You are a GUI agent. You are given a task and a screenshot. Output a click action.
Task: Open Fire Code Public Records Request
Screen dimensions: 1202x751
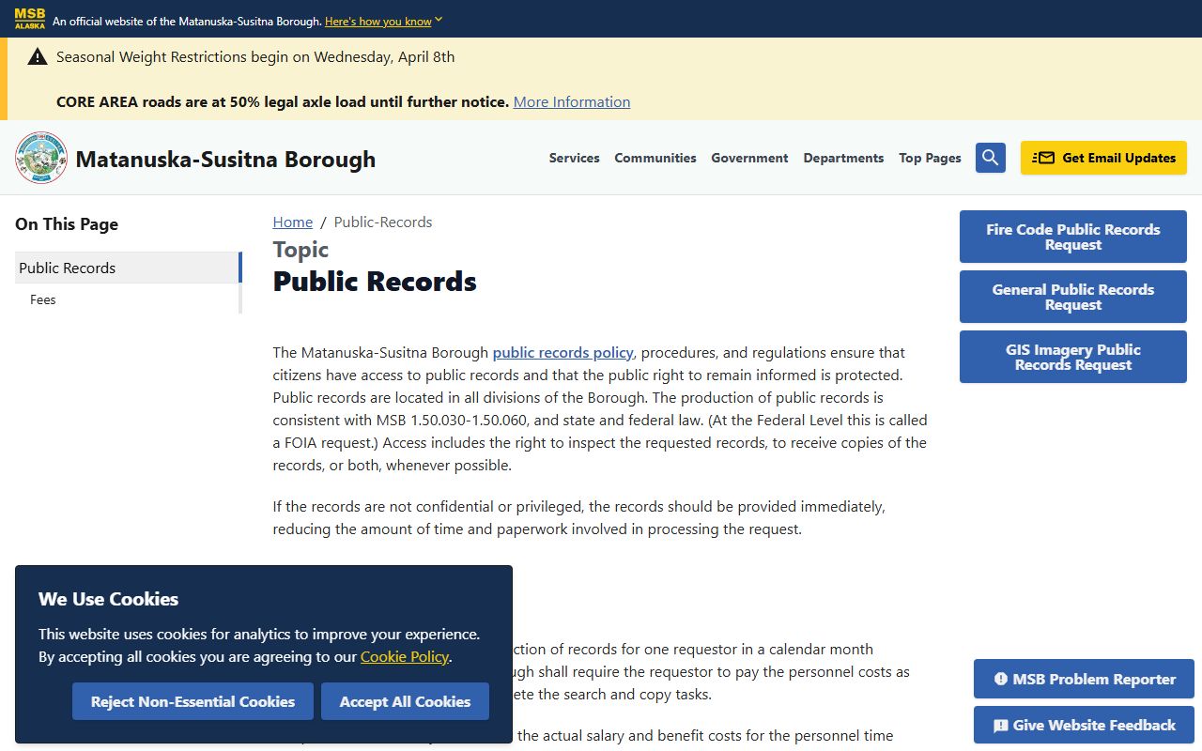click(1072, 237)
